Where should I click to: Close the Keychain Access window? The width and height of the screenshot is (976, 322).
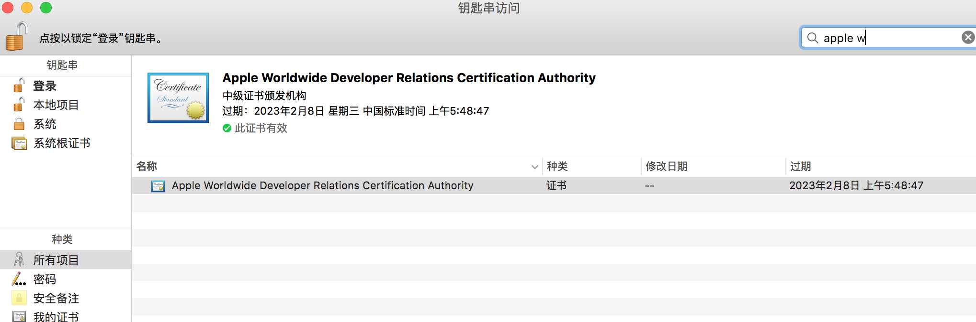pos(8,8)
